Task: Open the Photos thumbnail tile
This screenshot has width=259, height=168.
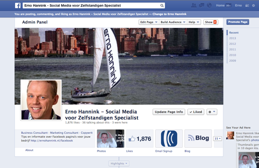Action: coord(110,139)
